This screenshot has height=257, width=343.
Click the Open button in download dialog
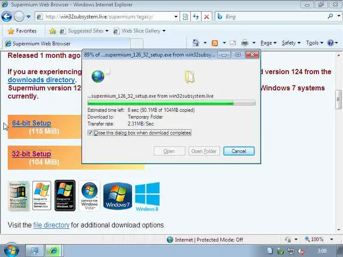169,151
